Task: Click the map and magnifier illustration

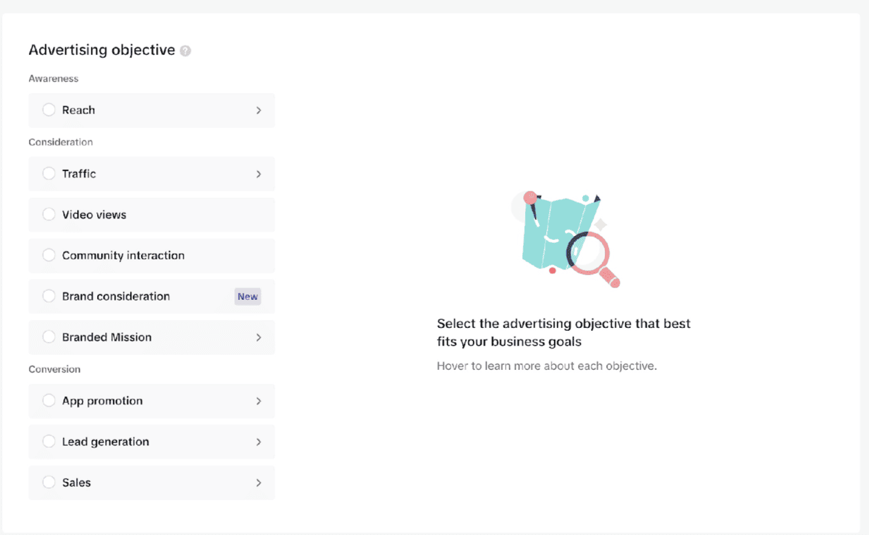Action: click(566, 239)
